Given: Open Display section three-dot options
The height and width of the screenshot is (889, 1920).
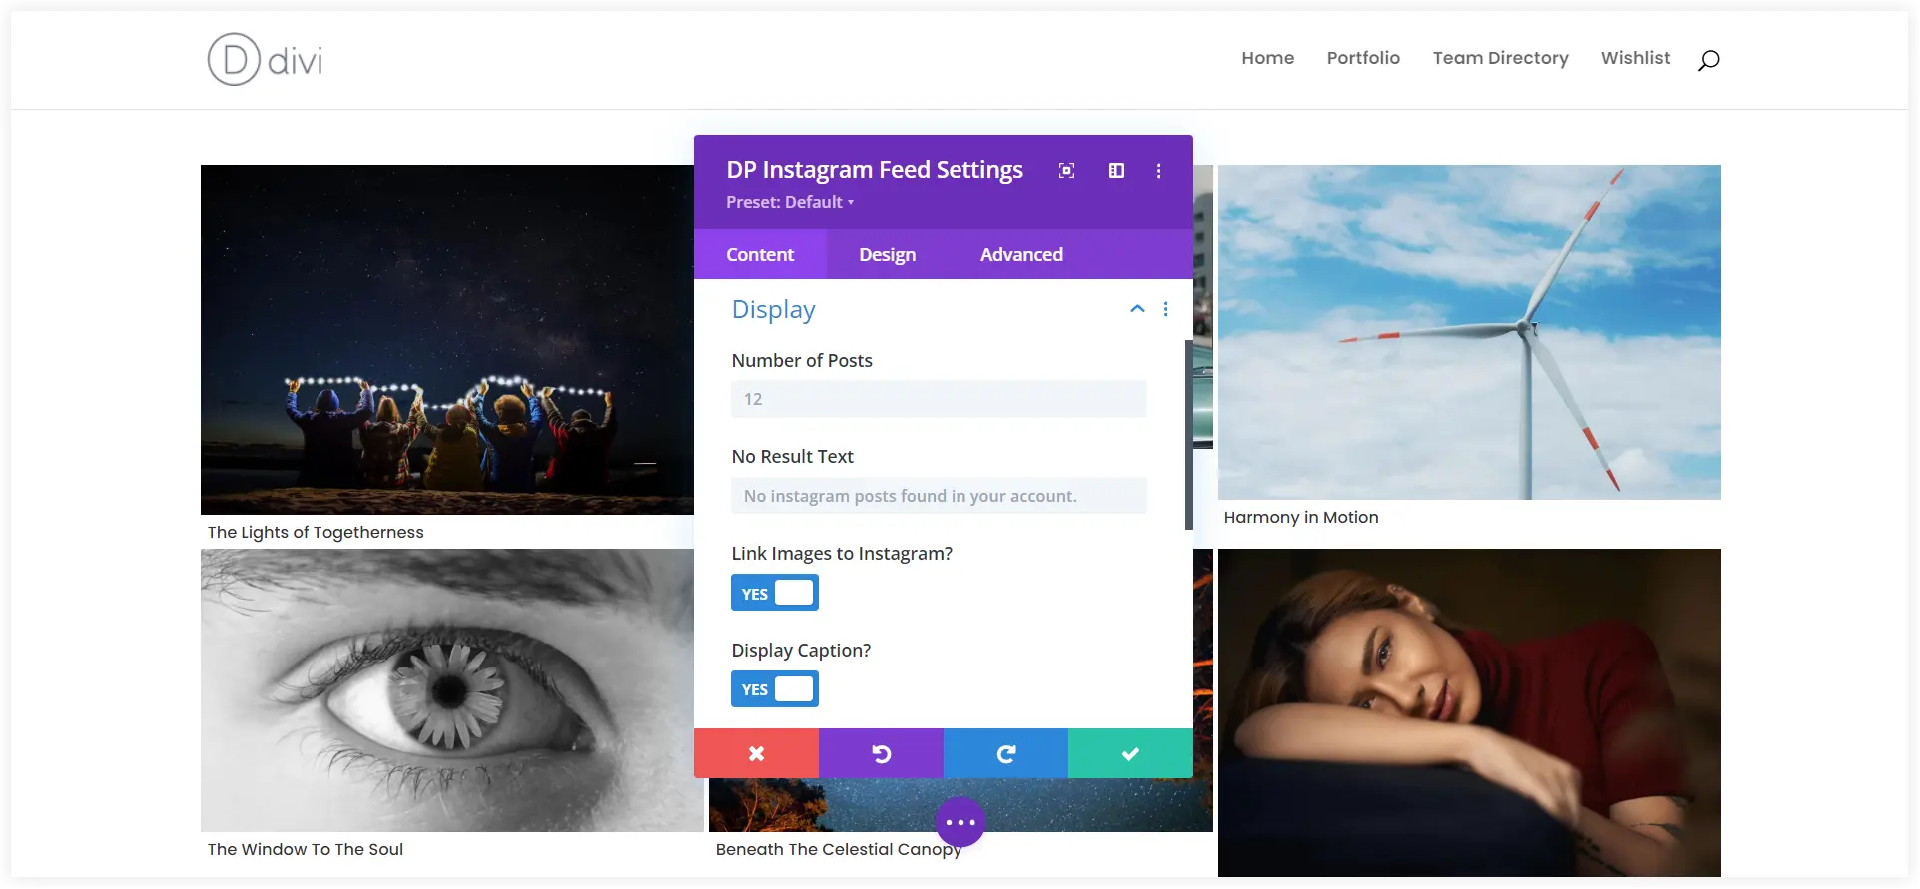Looking at the screenshot, I should click(x=1165, y=309).
